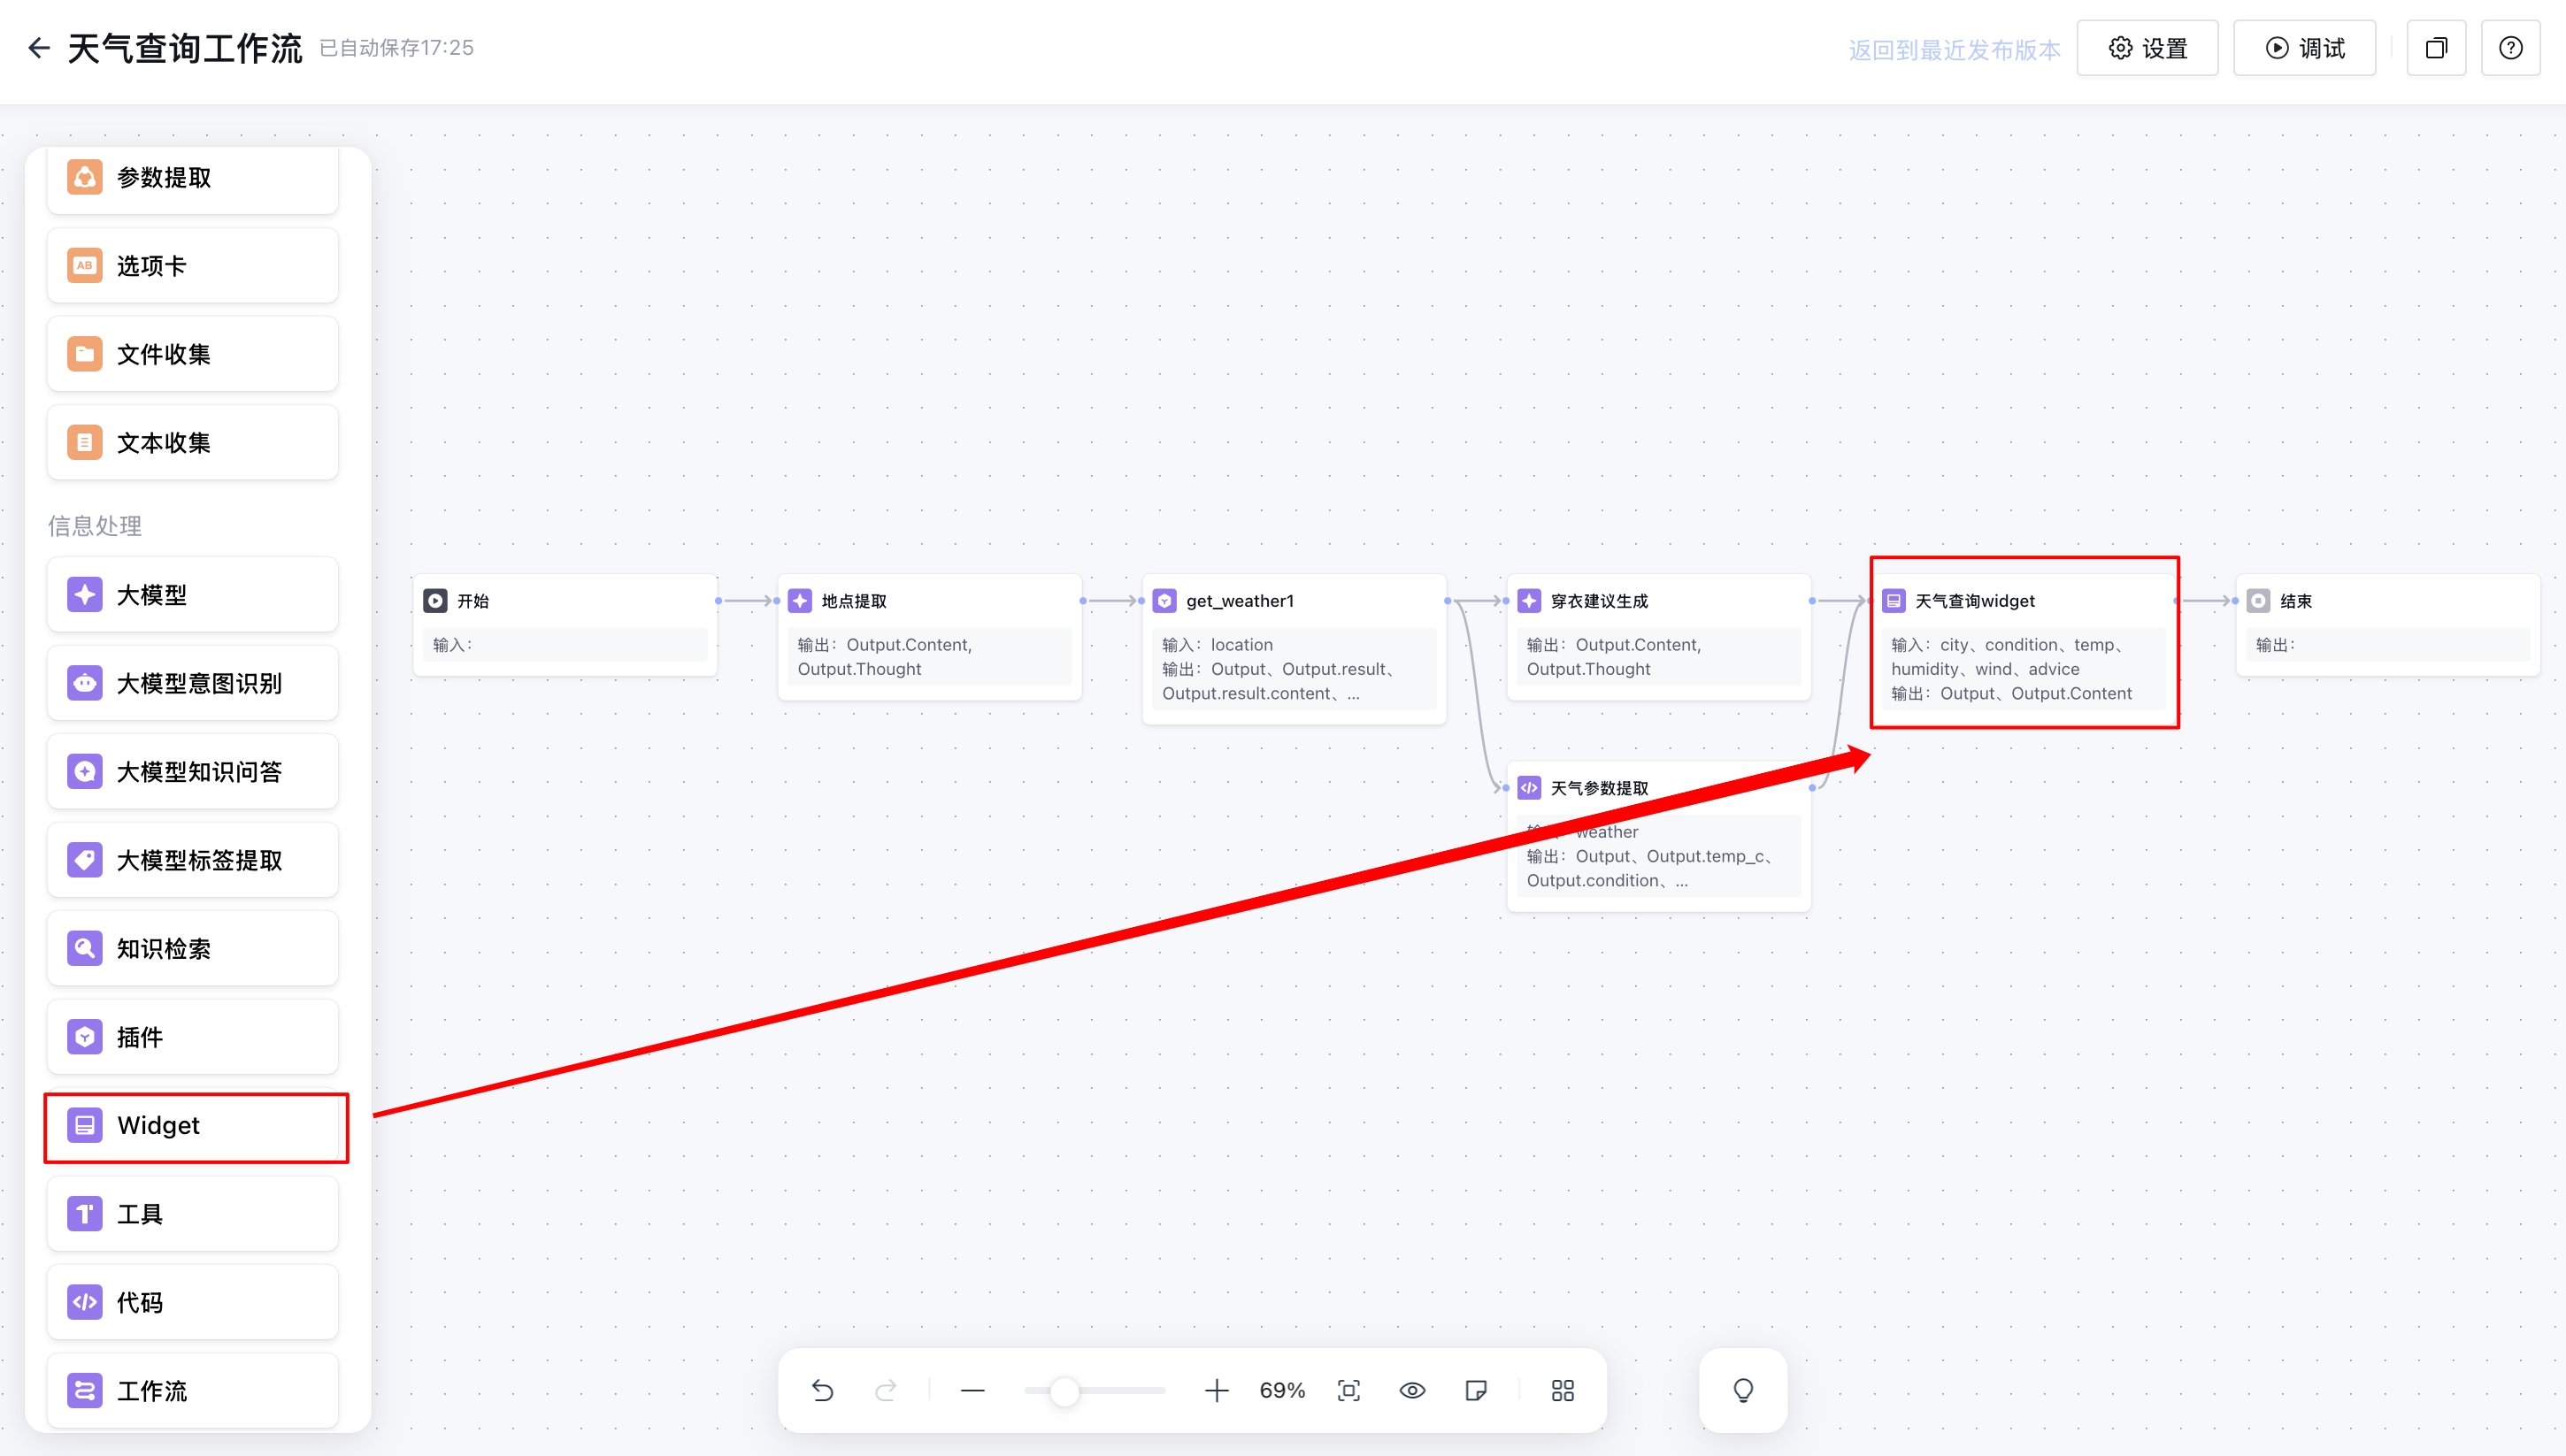
Task: Click the lightbulb hint button
Action: [1743, 1390]
